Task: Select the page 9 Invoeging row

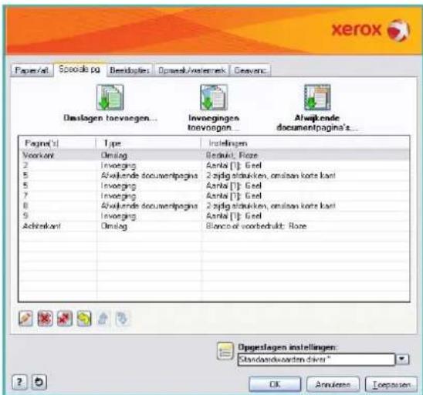Action: point(215,216)
